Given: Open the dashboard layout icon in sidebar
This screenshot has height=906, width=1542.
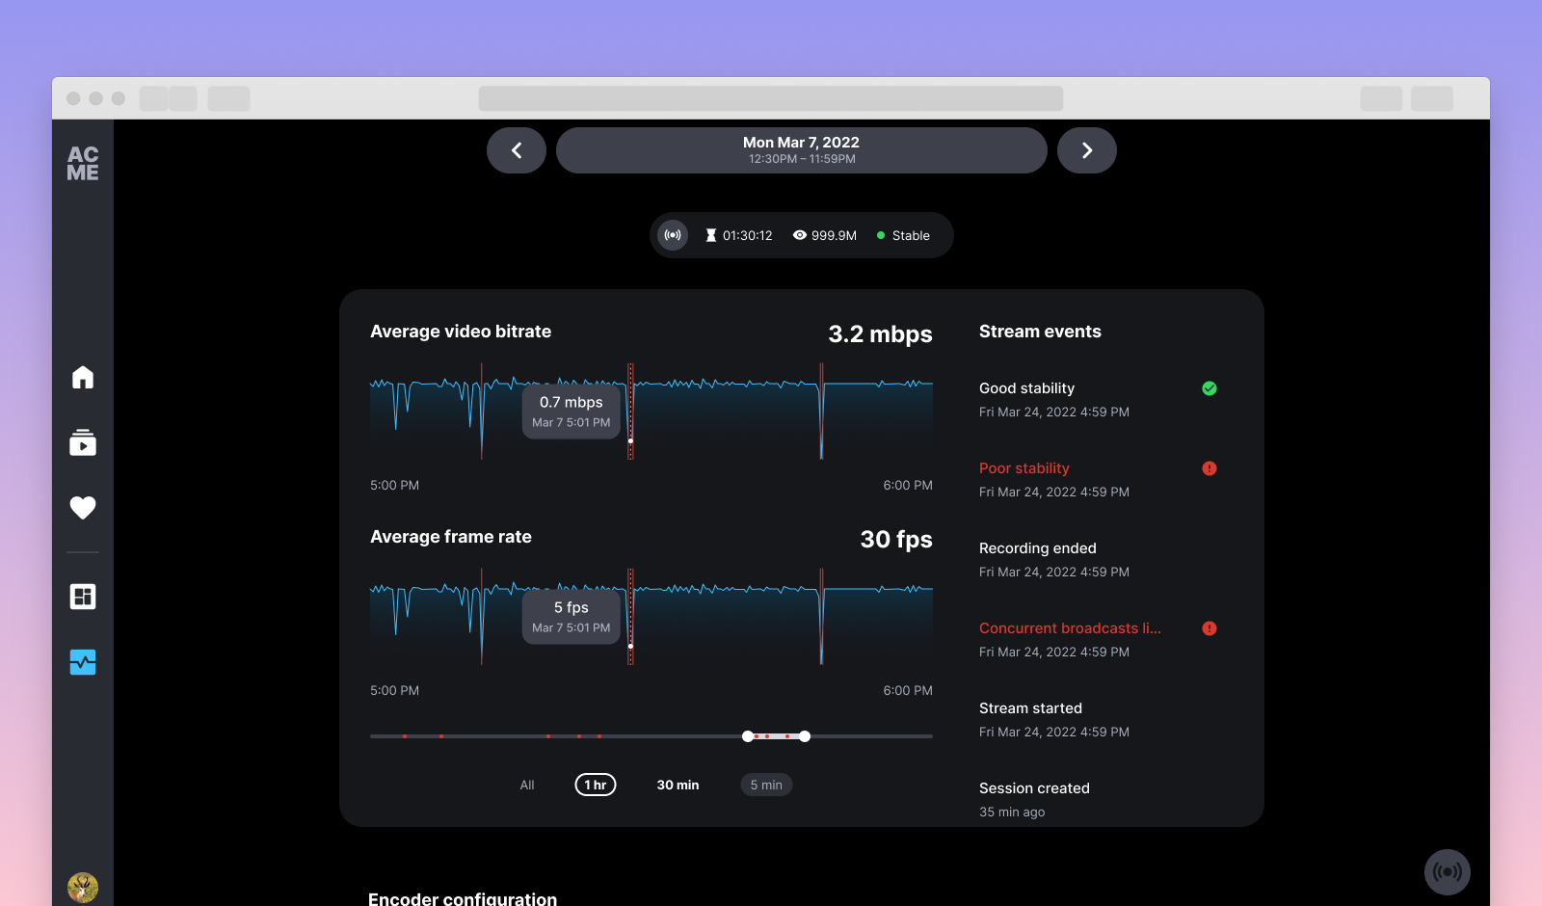Looking at the screenshot, I should click(83, 597).
